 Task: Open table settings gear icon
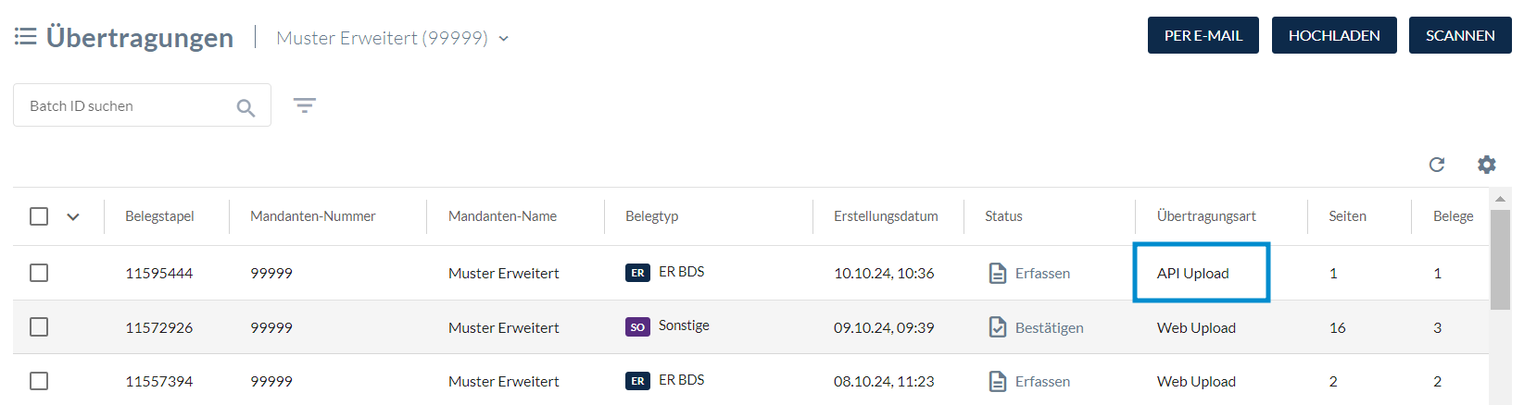(x=1487, y=165)
